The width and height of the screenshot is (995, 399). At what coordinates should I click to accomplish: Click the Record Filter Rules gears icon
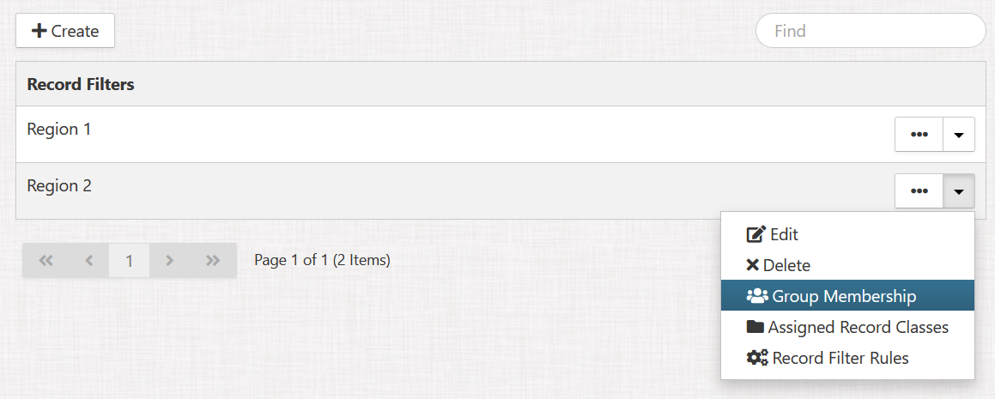click(x=757, y=358)
